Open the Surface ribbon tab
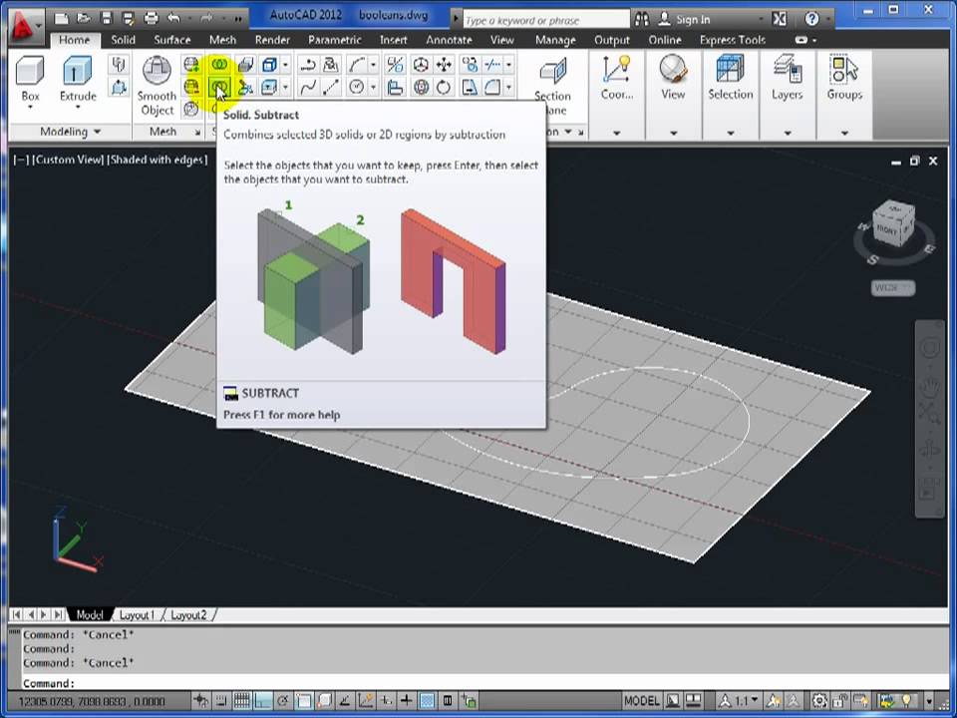The height and width of the screenshot is (718, 957). (x=172, y=40)
